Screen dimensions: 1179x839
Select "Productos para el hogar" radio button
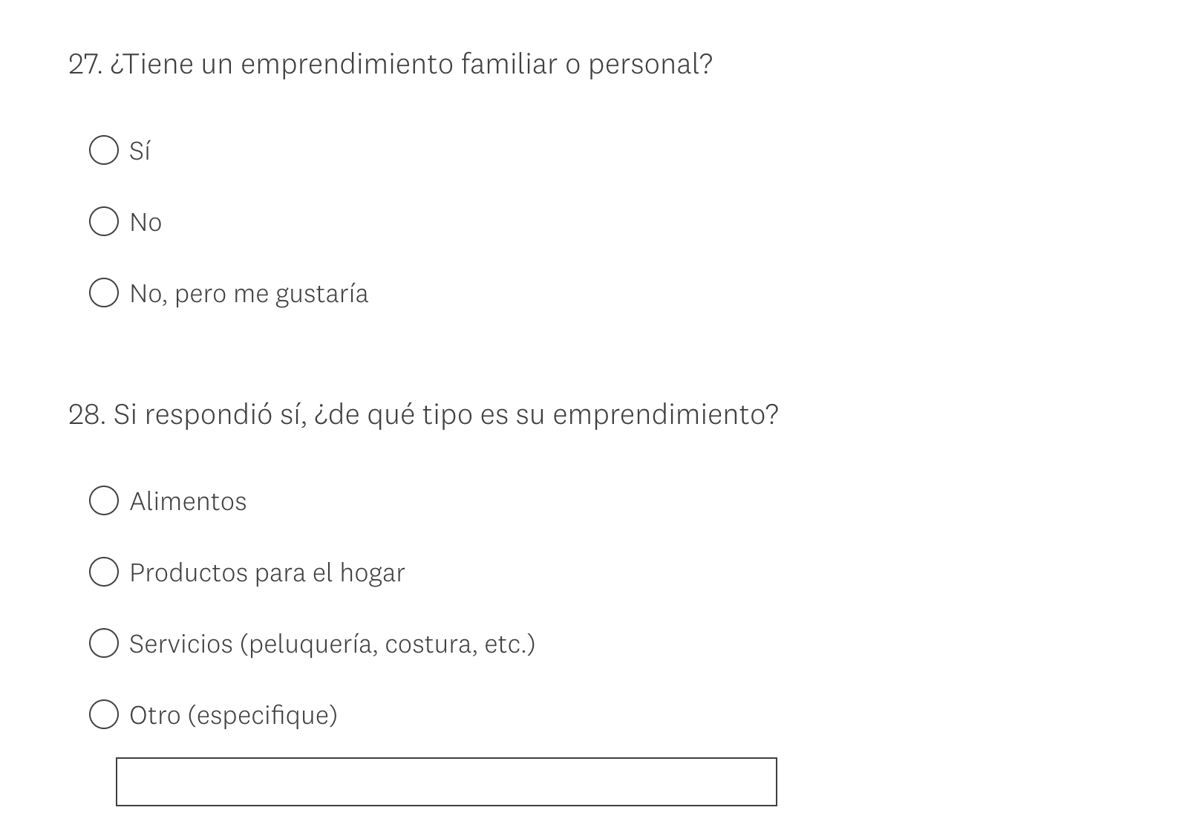pyautogui.click(x=104, y=572)
